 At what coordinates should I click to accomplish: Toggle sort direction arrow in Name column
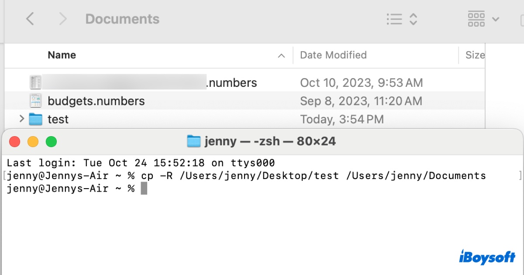pos(282,55)
